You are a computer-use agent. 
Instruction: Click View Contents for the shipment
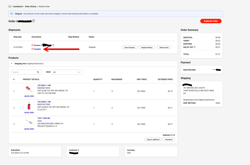[x=129, y=47]
